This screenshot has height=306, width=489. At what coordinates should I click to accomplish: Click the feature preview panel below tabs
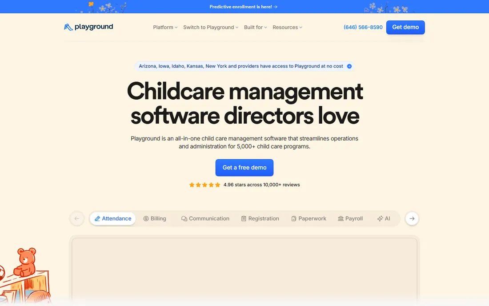pyautogui.click(x=244, y=270)
